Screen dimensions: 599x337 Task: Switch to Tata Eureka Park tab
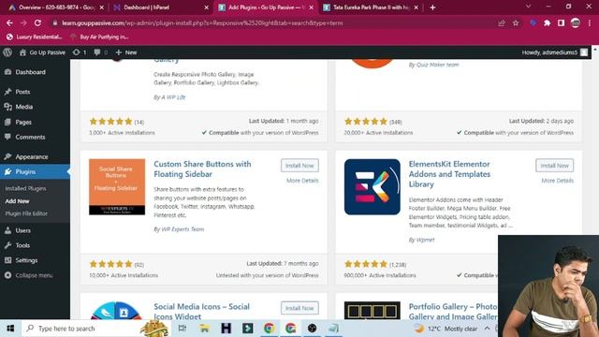pos(370,7)
